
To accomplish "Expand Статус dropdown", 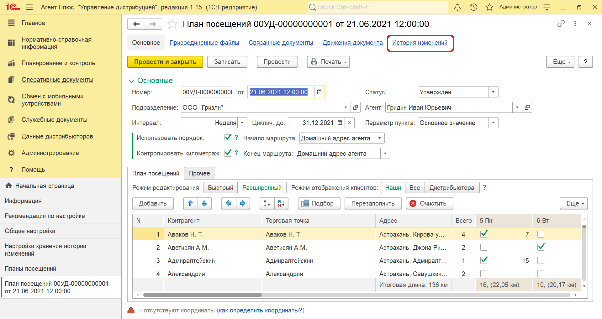I will 493,92.
